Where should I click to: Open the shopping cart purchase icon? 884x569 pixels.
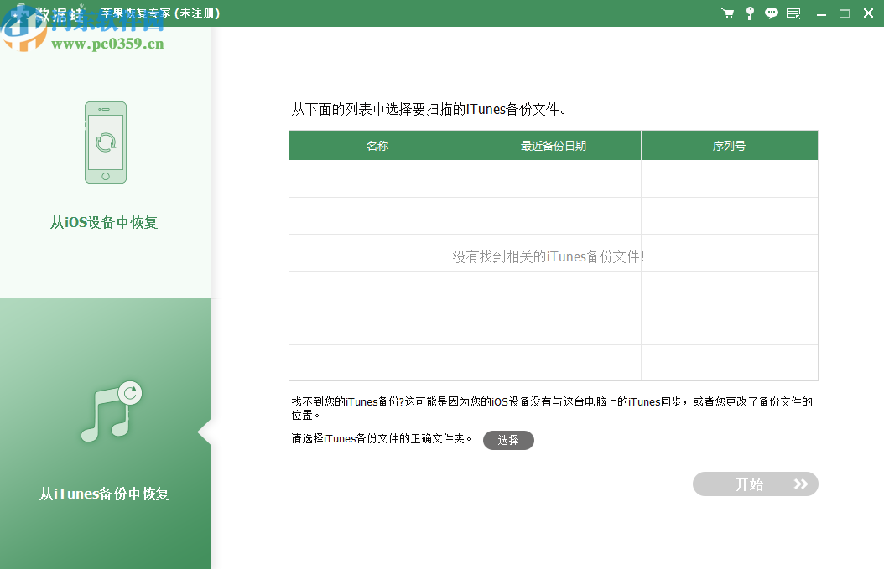click(x=727, y=13)
